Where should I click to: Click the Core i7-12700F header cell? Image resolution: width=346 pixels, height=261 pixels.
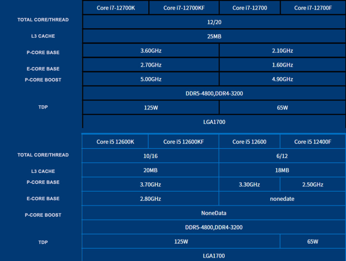[x=313, y=7]
